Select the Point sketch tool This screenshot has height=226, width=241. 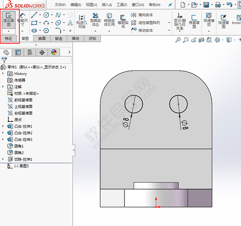pyautogui.click(x=70, y=31)
